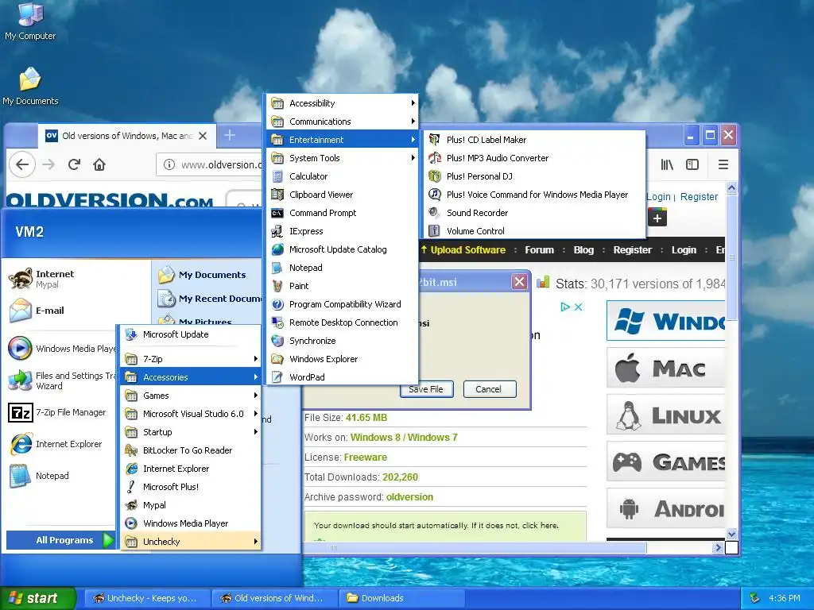The image size is (814, 610).
Task: Expand the Startup program folder
Action: tap(191, 432)
